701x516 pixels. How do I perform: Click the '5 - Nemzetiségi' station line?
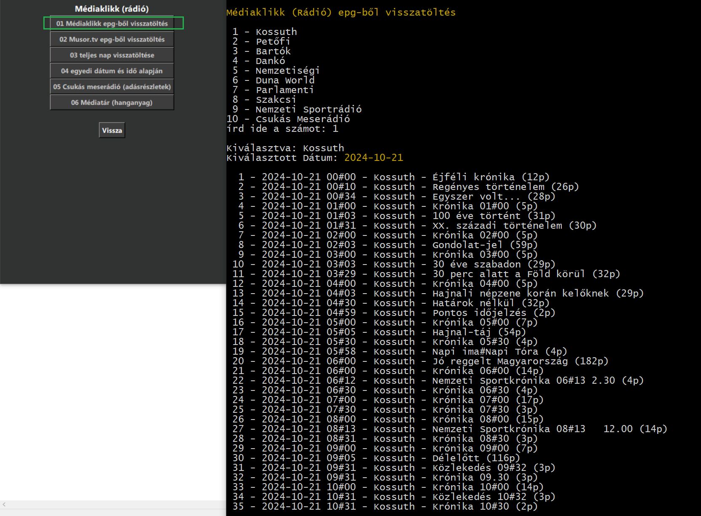tap(276, 71)
